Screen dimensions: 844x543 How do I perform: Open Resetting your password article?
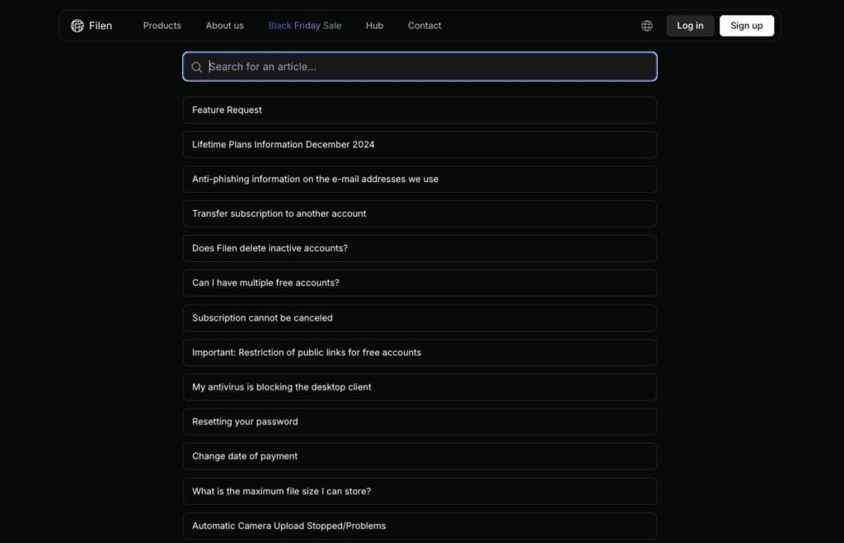pos(419,421)
